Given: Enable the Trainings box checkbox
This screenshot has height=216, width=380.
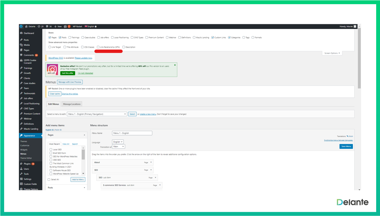Looking at the screenshot, I should [x=70, y=37].
